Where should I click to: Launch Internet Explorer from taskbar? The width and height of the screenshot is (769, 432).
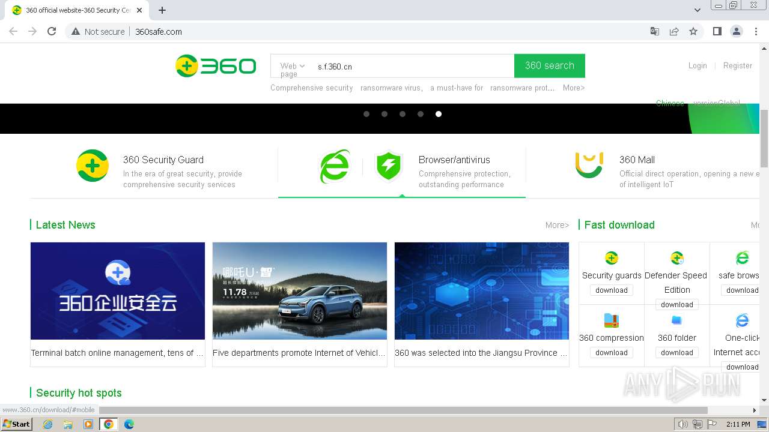tap(47, 424)
